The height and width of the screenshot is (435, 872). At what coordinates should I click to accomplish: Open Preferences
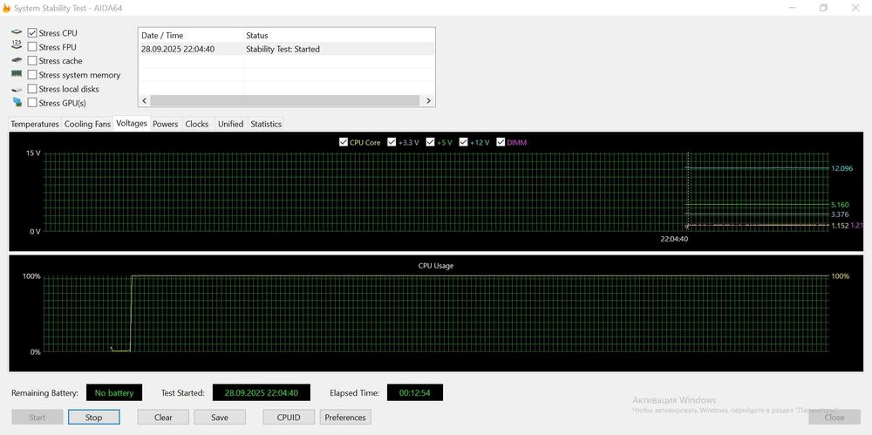pyautogui.click(x=345, y=418)
